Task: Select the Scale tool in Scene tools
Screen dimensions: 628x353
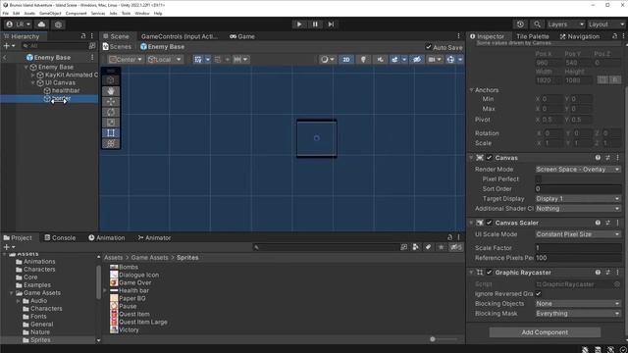Action: coord(111,123)
